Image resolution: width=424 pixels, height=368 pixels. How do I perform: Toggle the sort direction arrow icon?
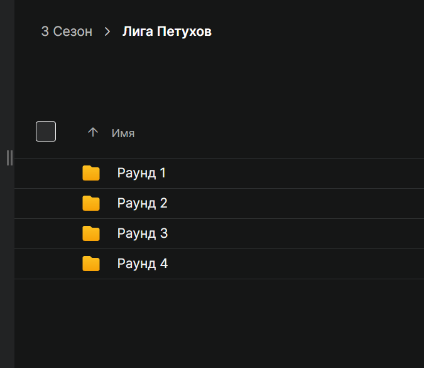click(93, 132)
